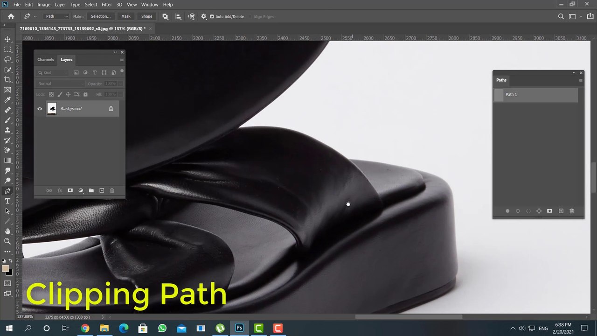Select the Eyedropper tool

click(x=7, y=100)
